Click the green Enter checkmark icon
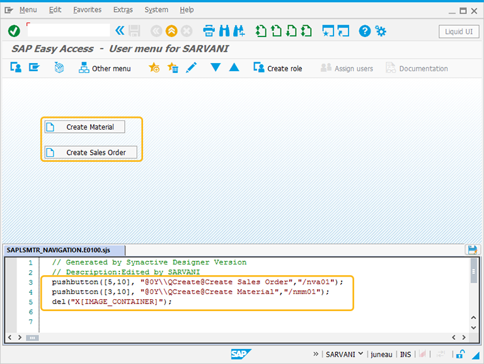This screenshot has width=484, height=364. (x=14, y=31)
